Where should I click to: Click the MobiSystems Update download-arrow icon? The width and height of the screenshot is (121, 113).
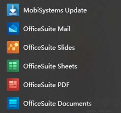(x=13, y=10)
